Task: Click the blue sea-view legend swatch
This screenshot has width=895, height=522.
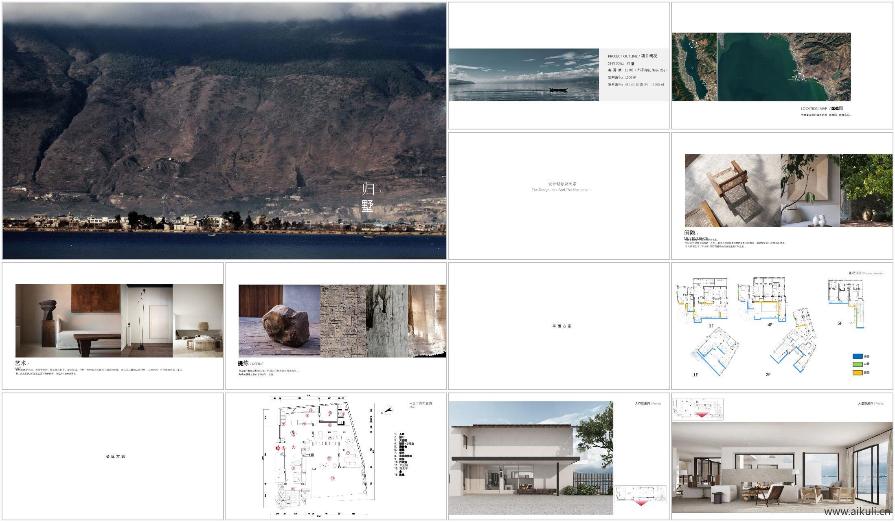Action: tap(858, 356)
